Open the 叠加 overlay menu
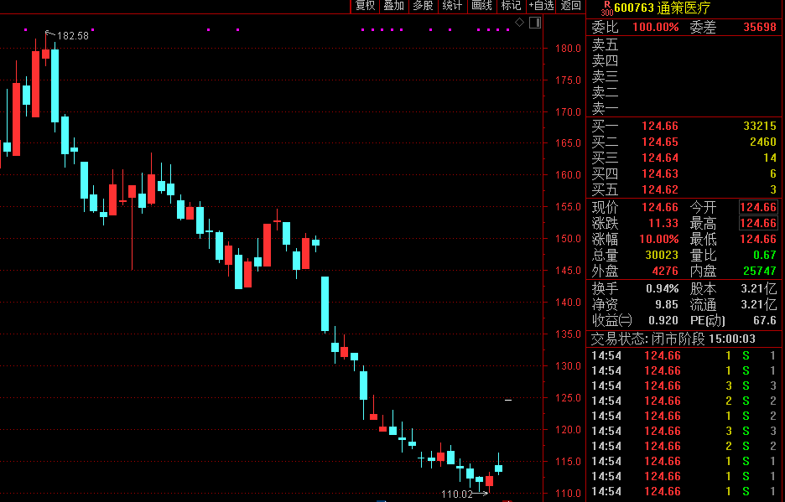The image size is (785, 502). 393,6
